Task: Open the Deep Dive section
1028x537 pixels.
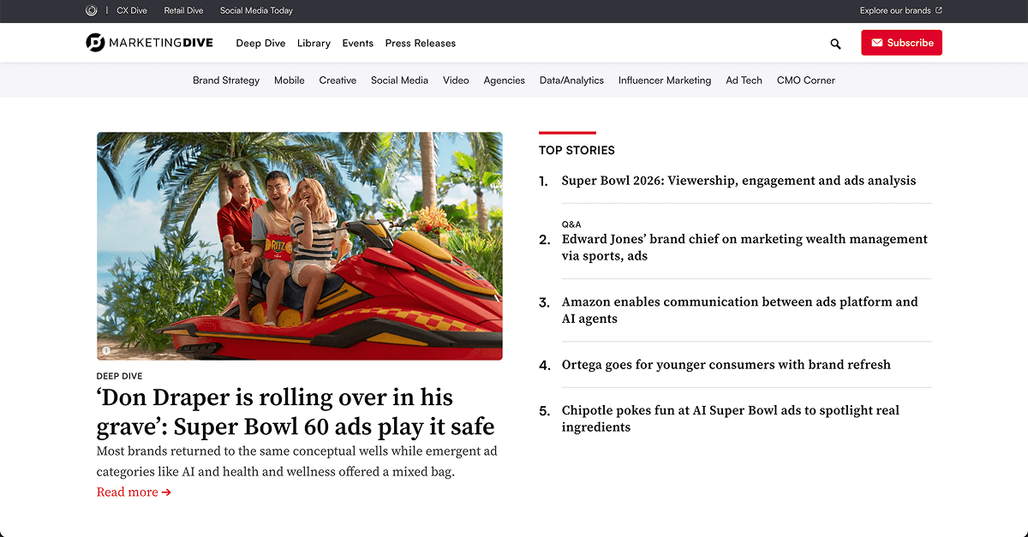Action: (x=260, y=43)
